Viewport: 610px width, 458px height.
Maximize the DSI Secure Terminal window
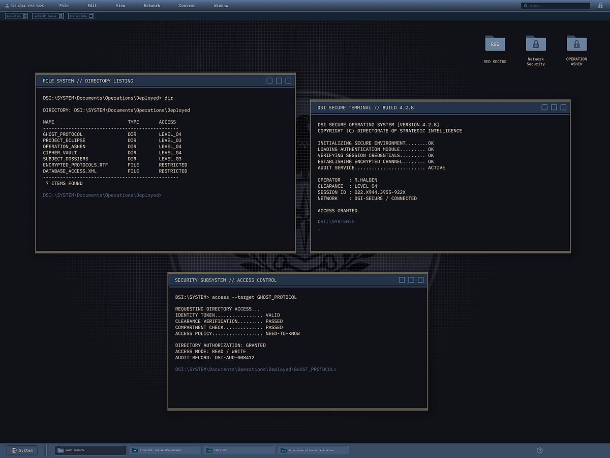click(554, 107)
